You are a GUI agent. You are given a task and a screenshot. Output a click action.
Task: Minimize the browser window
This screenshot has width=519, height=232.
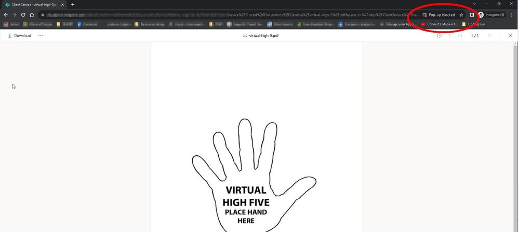click(x=487, y=4)
